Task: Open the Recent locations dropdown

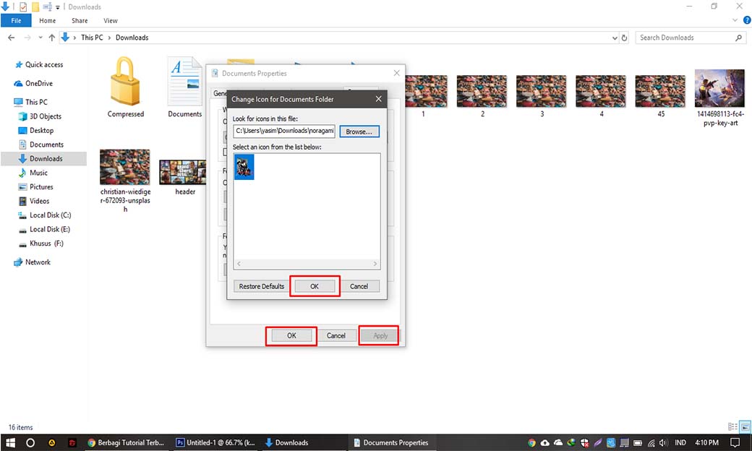Action: click(x=40, y=38)
